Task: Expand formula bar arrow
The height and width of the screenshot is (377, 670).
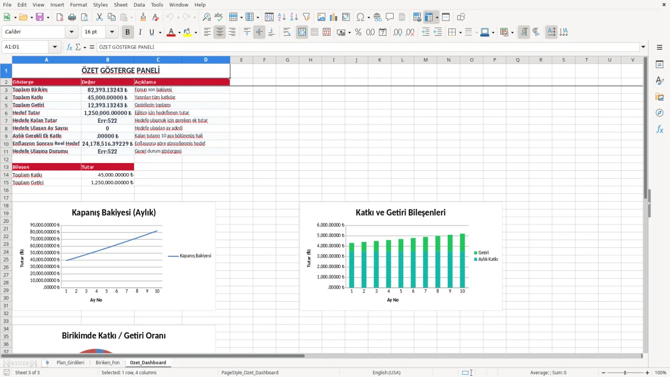Action: point(644,47)
